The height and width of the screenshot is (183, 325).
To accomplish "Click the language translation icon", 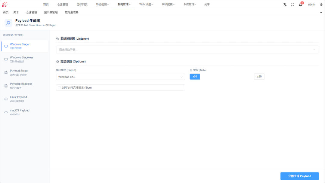I will pos(285,5).
